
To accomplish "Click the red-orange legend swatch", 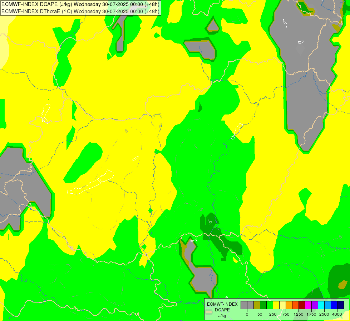I will [296, 305].
